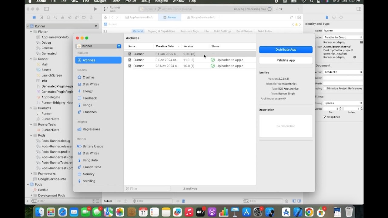388x218 pixels.
Task: Choose the project location using the folder icon
Action: pyautogui.click(x=361, y=42)
